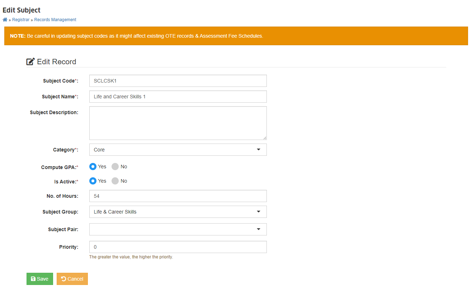This screenshot has height=290, width=472.
Task: Focus the Subject Name field
Action: click(178, 97)
